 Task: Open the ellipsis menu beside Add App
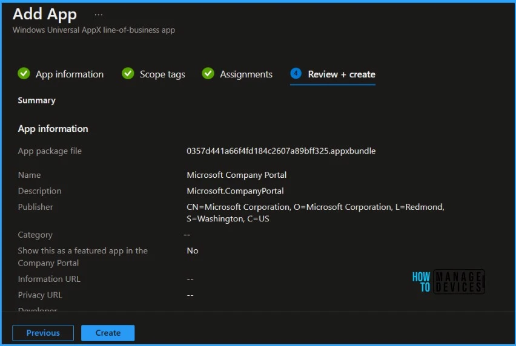pyautogui.click(x=98, y=15)
